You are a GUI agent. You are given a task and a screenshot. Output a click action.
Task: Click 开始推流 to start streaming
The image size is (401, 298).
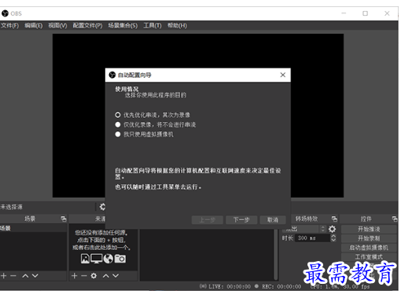pyautogui.click(x=369, y=229)
